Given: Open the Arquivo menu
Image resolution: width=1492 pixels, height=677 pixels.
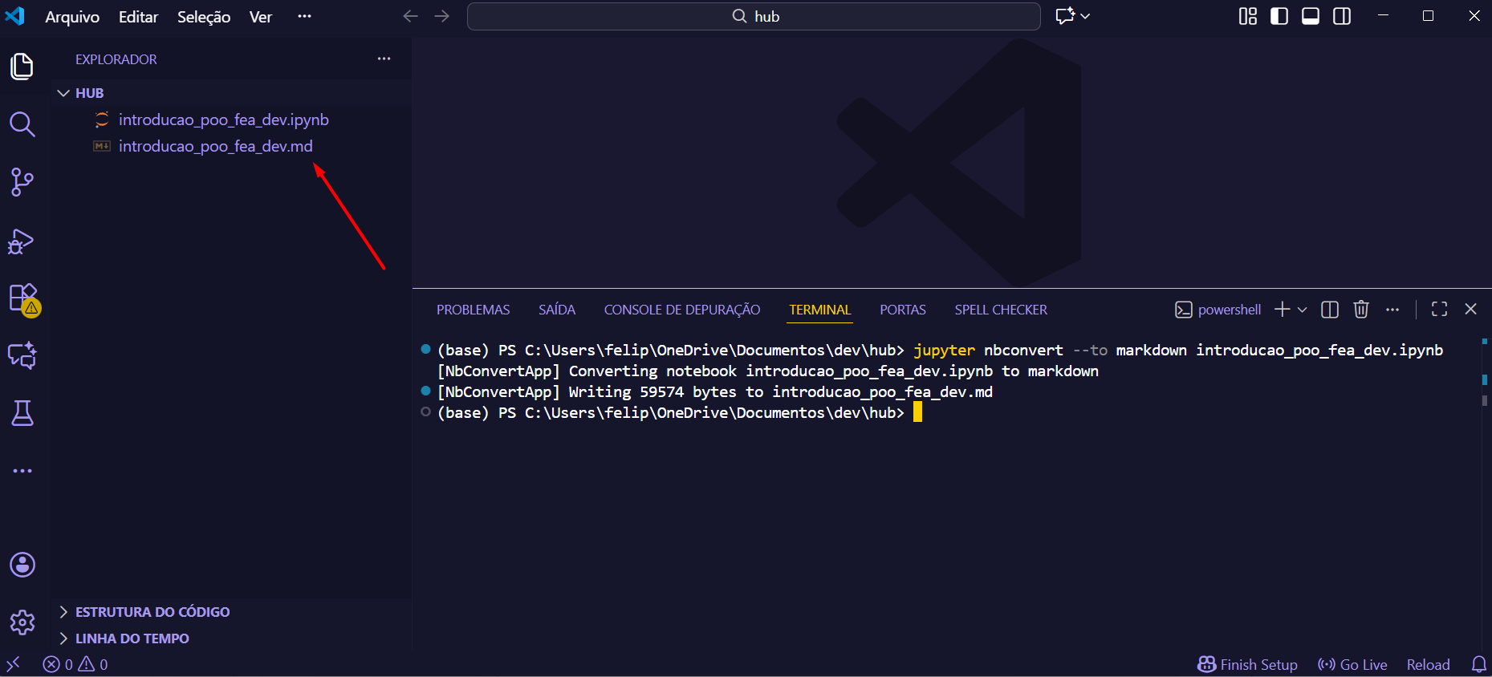Looking at the screenshot, I should (72, 17).
